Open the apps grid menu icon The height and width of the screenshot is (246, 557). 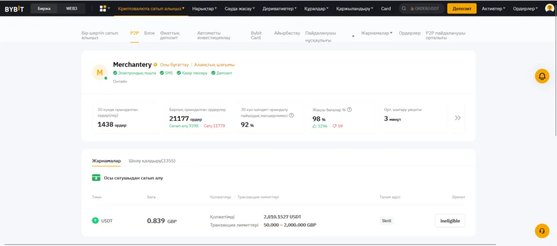pos(103,9)
